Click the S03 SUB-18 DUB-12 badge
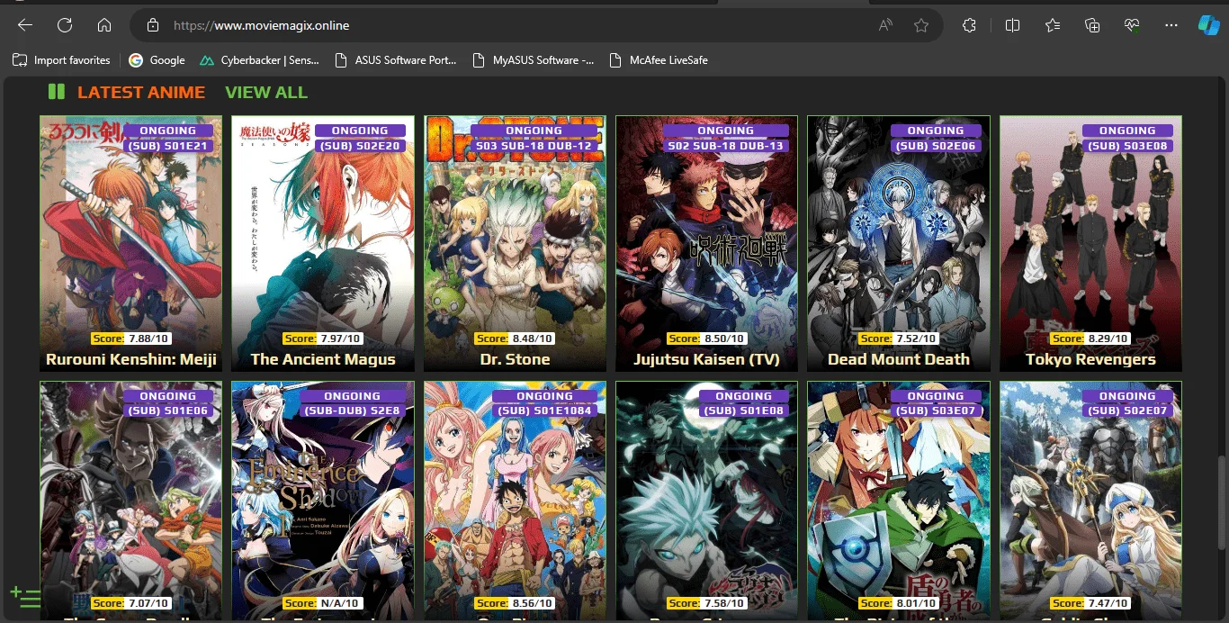Viewport: 1229px width, 623px height. point(534,146)
